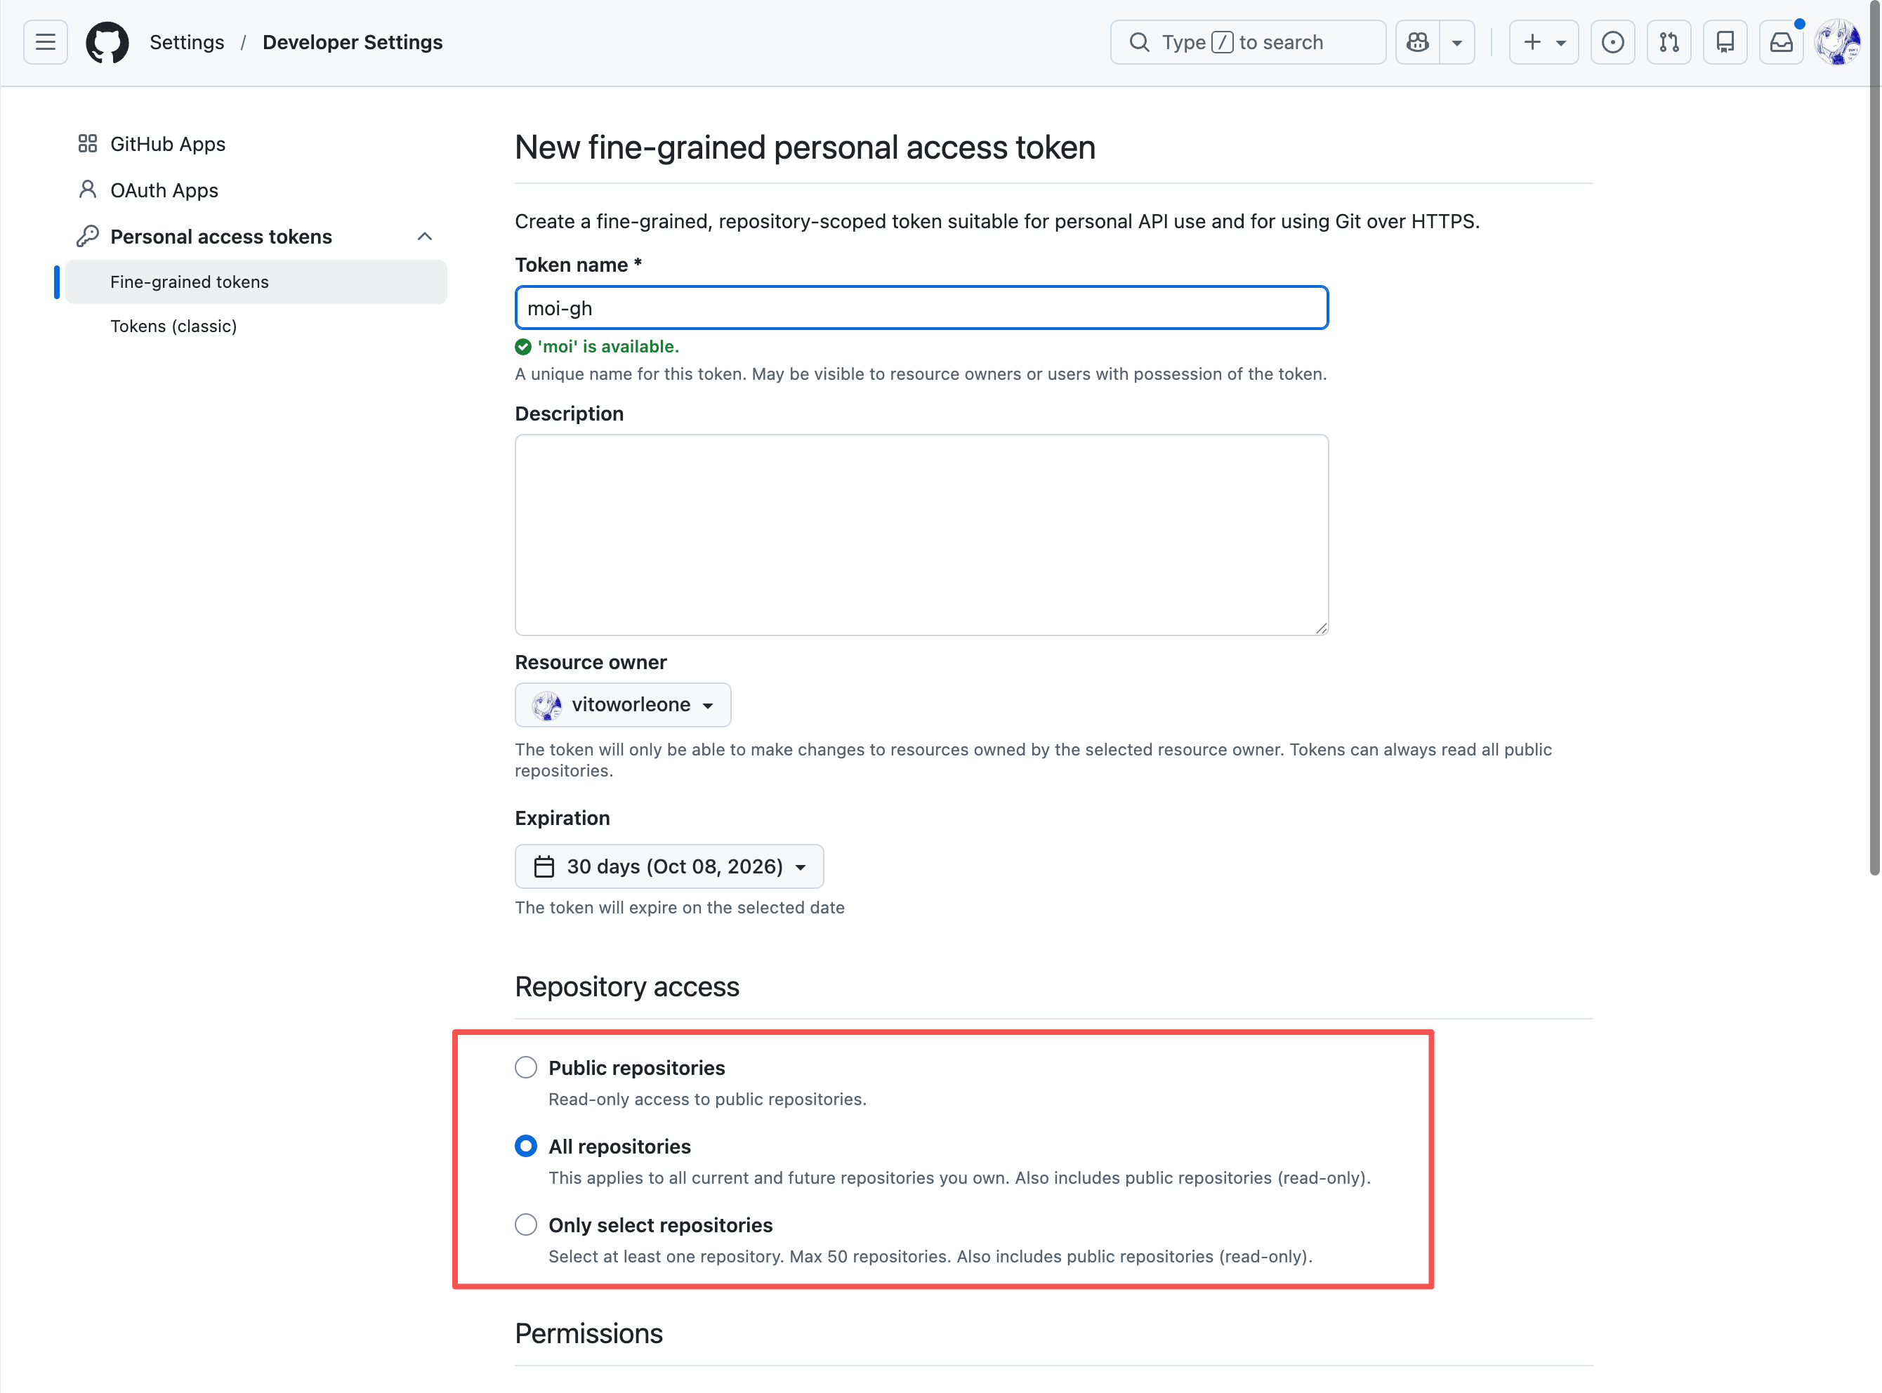Focus the Type / to search box

[1248, 42]
